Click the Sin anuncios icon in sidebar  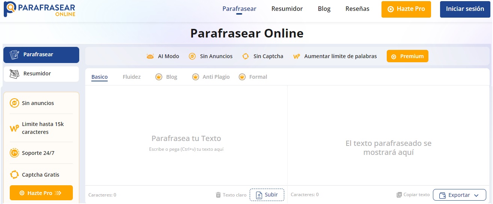pyautogui.click(x=14, y=103)
